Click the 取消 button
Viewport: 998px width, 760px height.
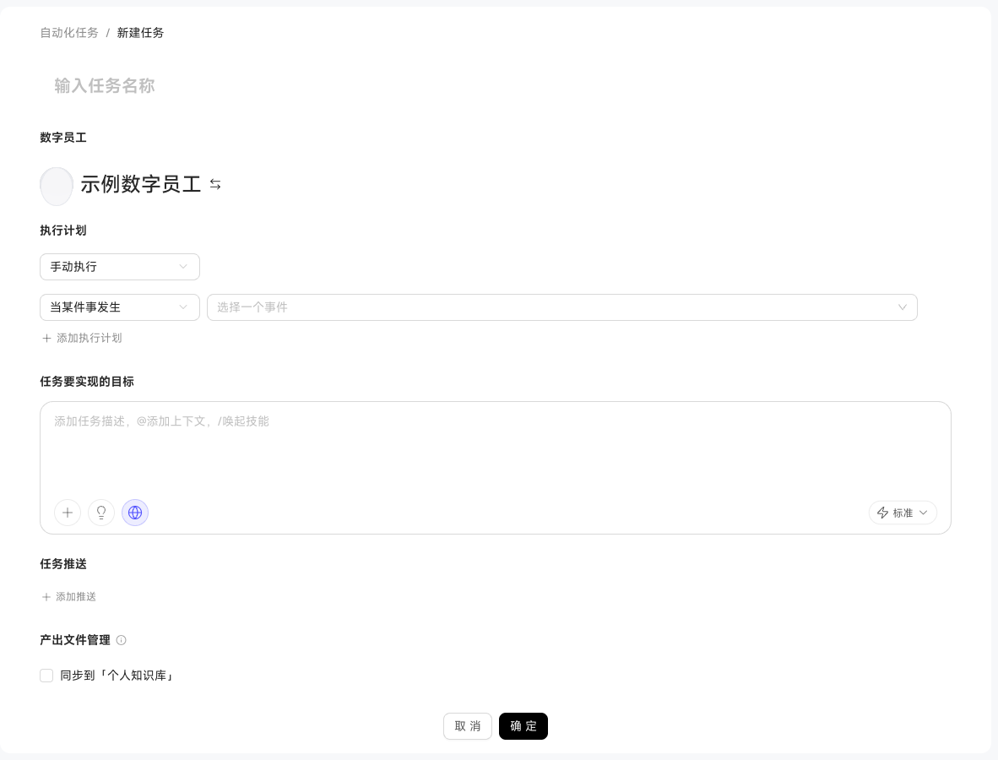[468, 726]
